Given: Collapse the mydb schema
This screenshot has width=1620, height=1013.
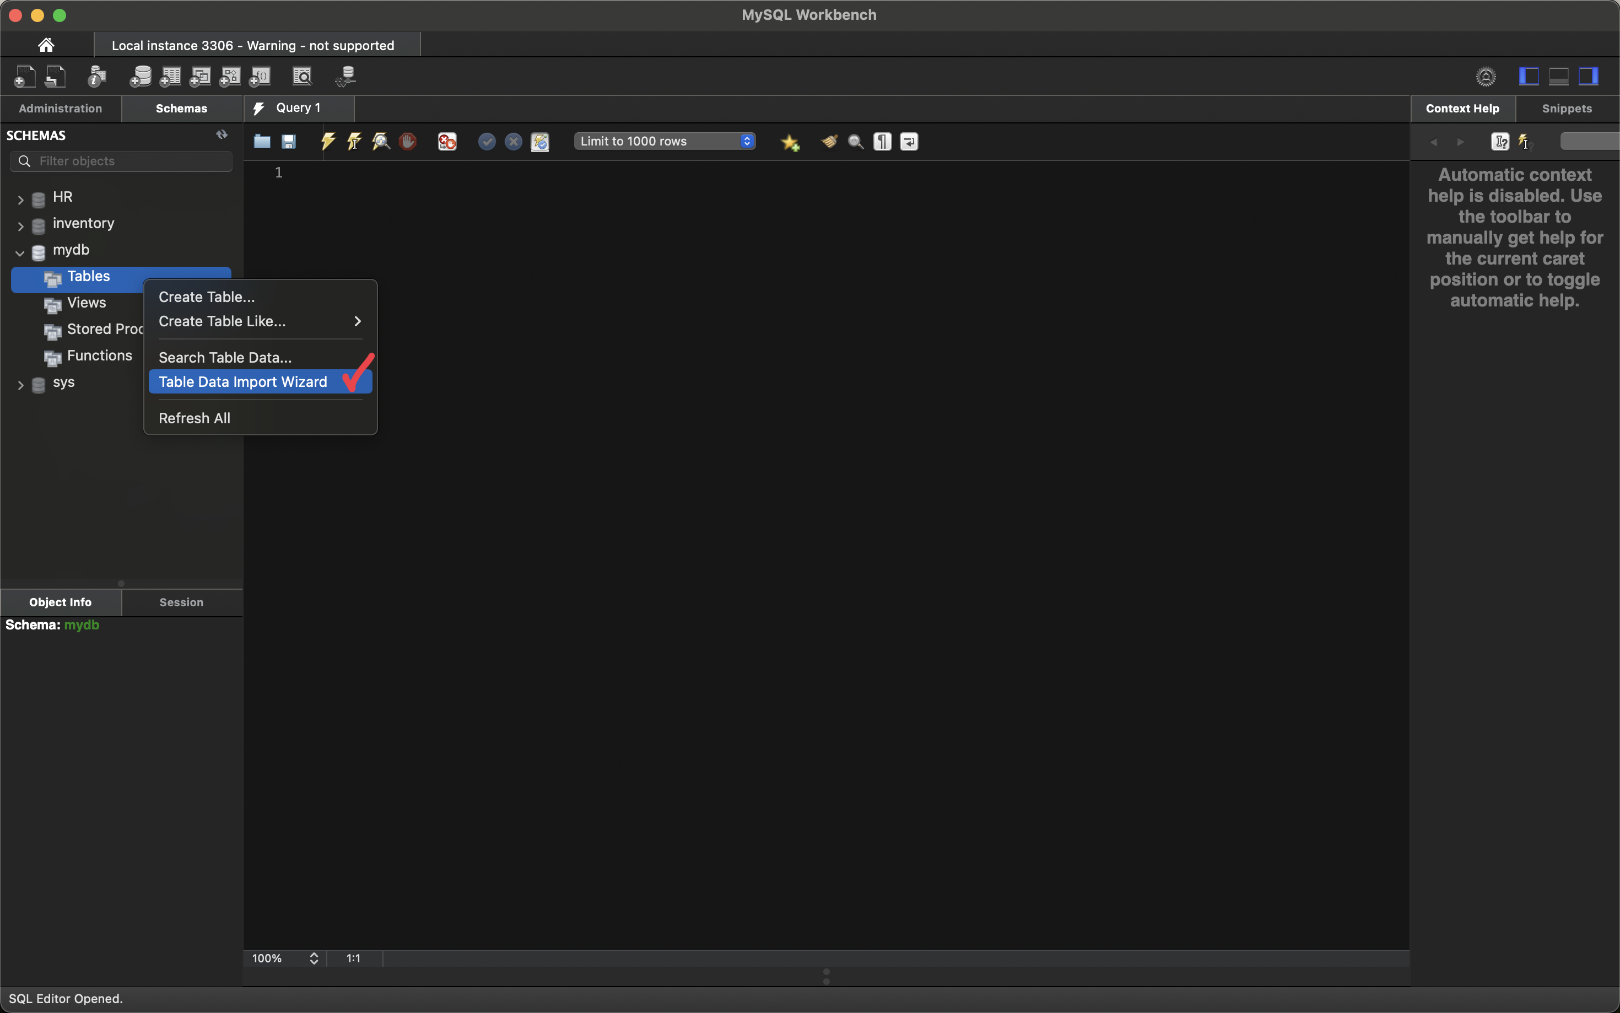Looking at the screenshot, I should coord(20,252).
